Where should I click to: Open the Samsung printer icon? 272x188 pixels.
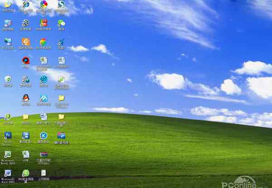(44, 154)
